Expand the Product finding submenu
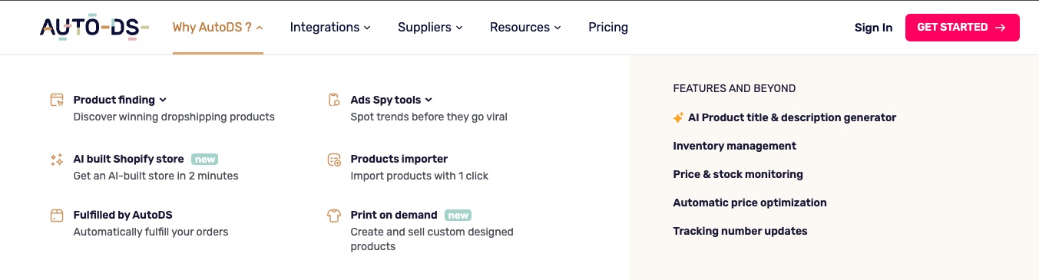Image resolution: width=1039 pixels, height=280 pixels. [120, 100]
